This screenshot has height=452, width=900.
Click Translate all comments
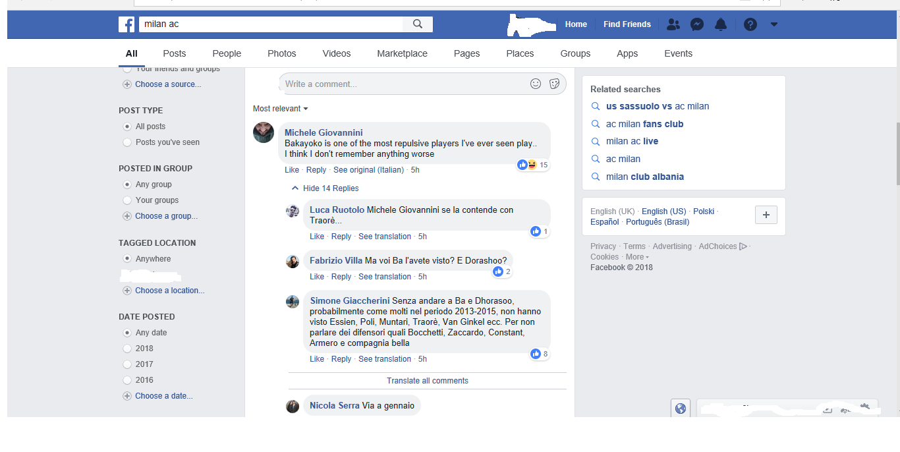point(428,381)
